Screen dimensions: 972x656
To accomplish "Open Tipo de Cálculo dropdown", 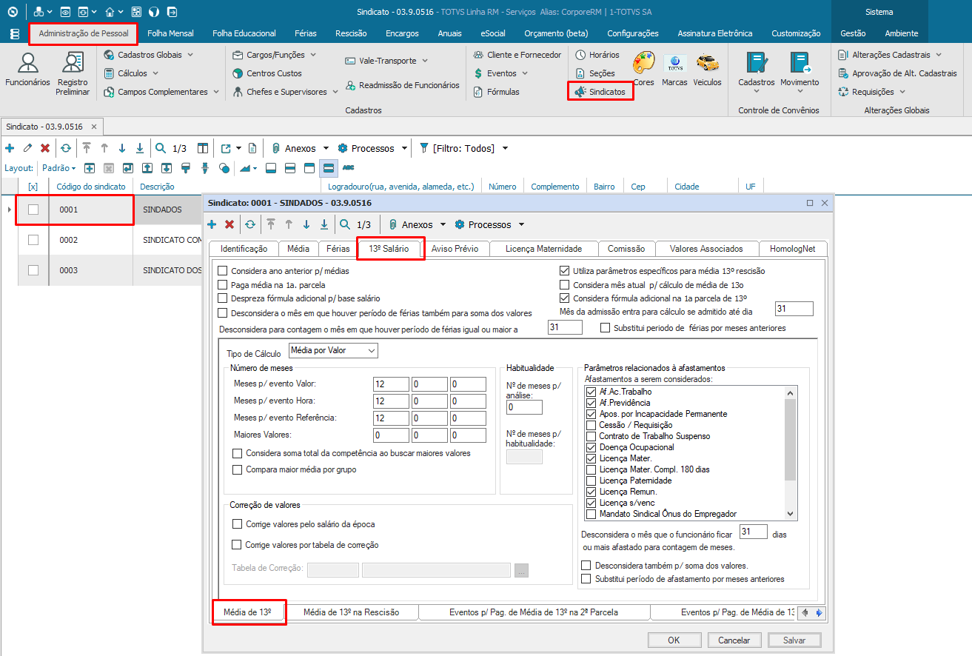I will pos(332,350).
